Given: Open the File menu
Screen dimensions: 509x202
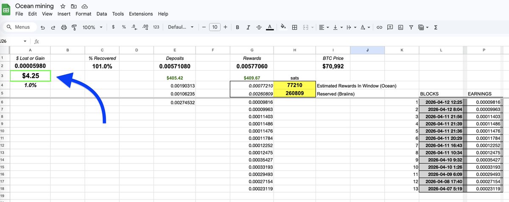Looking at the screenshot, I should [19, 14].
